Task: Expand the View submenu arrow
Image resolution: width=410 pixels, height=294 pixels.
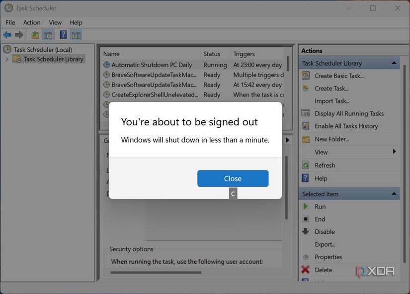Action: 395,152
